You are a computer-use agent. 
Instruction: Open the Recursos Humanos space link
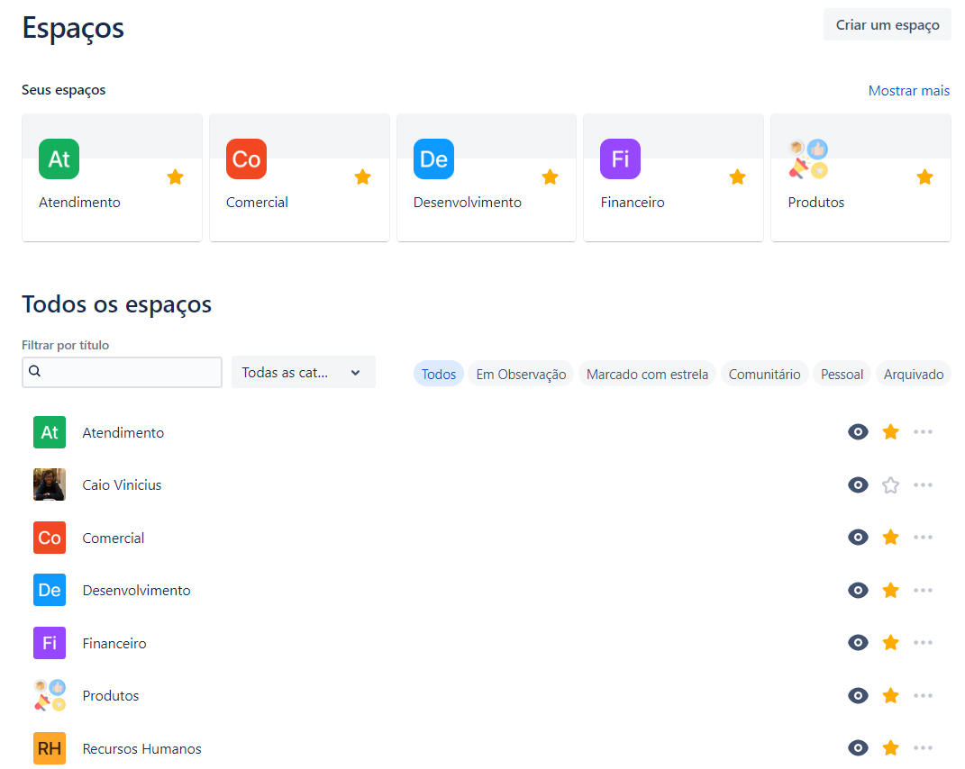coord(142,748)
